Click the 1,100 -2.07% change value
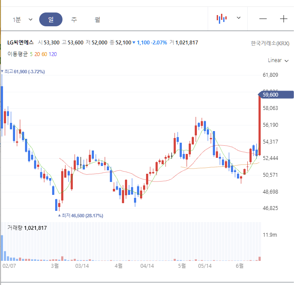The height and width of the screenshot is (285, 296). pyautogui.click(x=150, y=43)
